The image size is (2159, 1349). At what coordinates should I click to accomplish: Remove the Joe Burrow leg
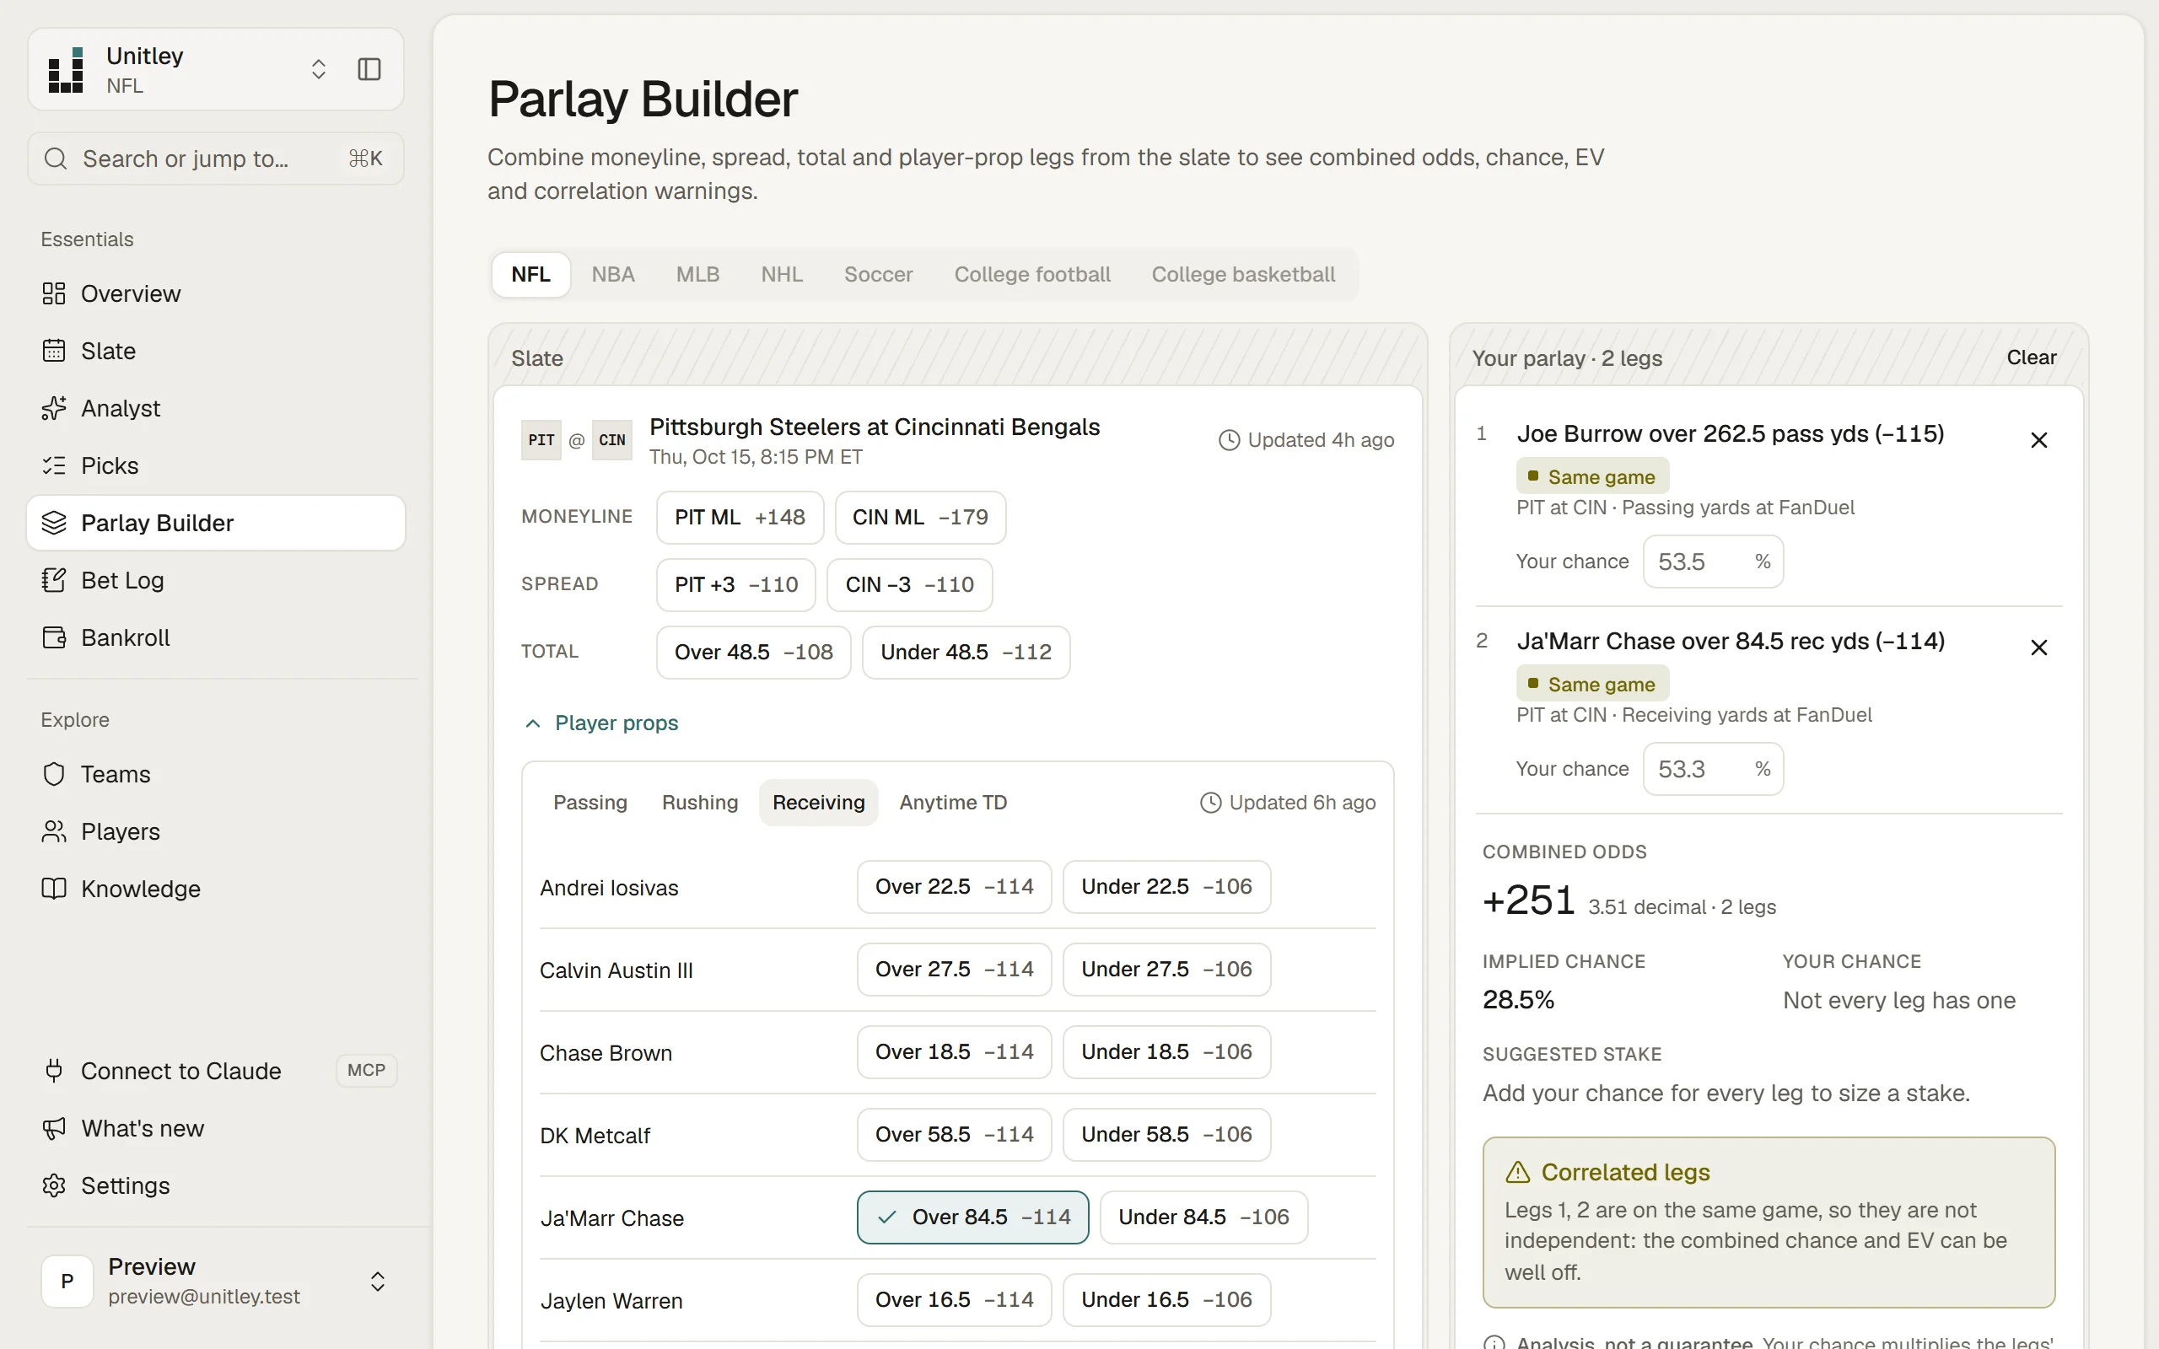click(x=2038, y=440)
